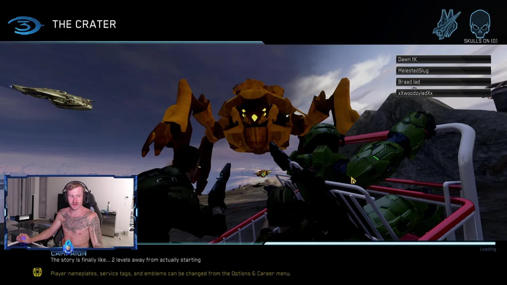Click the SKULLS ON (0) label
This screenshot has height=285, width=507.
[x=480, y=41]
